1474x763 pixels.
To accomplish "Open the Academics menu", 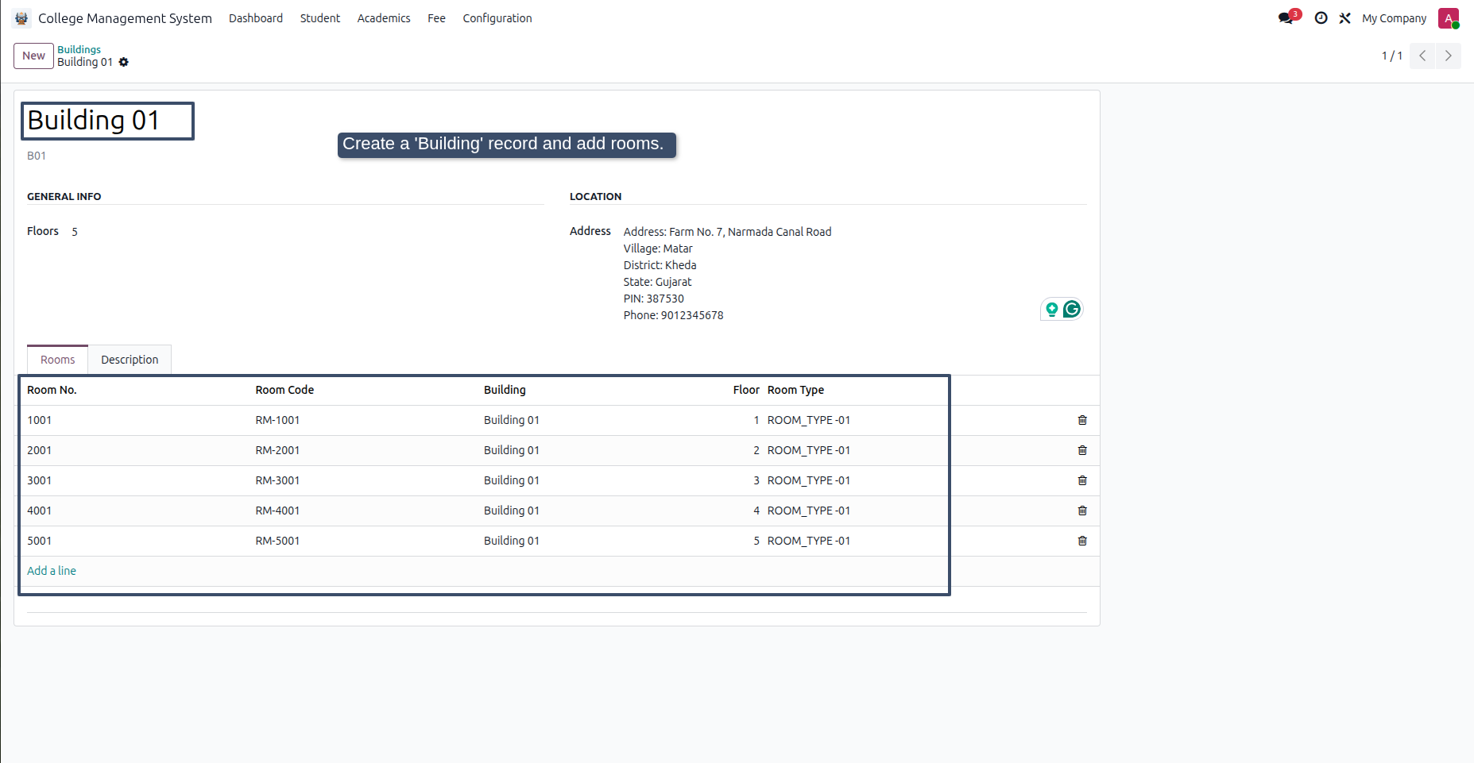I will click(x=384, y=18).
